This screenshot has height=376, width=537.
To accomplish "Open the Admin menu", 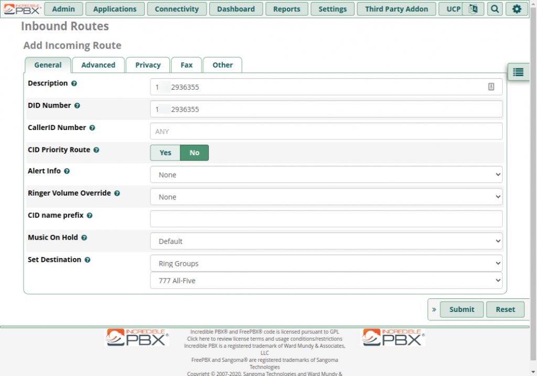I will (x=63, y=9).
